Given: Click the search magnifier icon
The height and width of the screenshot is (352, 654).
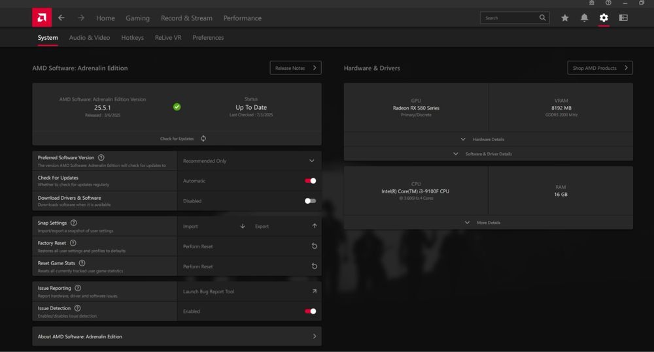Looking at the screenshot, I should (542, 18).
